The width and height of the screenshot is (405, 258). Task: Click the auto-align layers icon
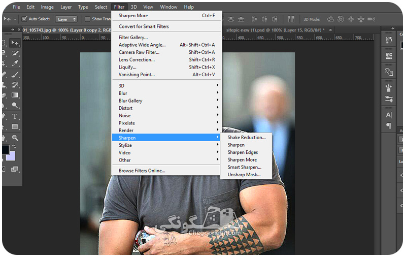[x=291, y=19]
